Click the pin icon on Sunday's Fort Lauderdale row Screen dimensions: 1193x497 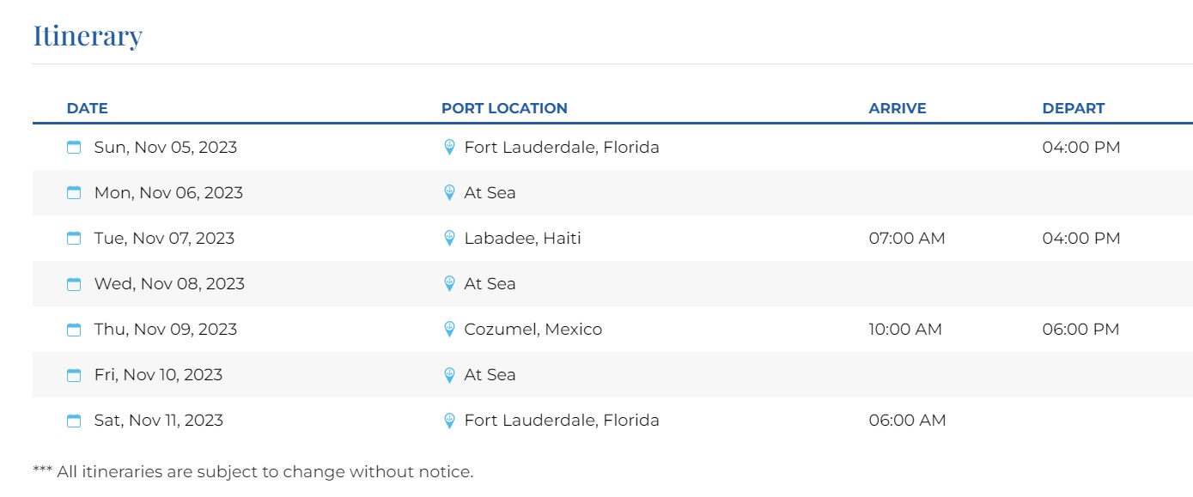(448, 148)
